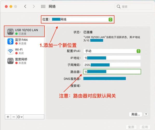Click the 复原 revert button
Image resolution: width=155 pixels, height=130 pixels.
point(131,127)
